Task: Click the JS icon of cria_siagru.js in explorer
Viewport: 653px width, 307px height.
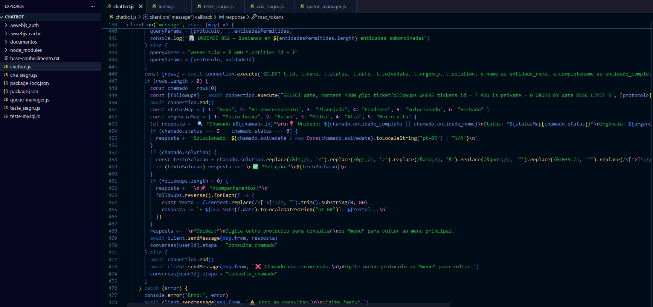Action: (x=6, y=75)
